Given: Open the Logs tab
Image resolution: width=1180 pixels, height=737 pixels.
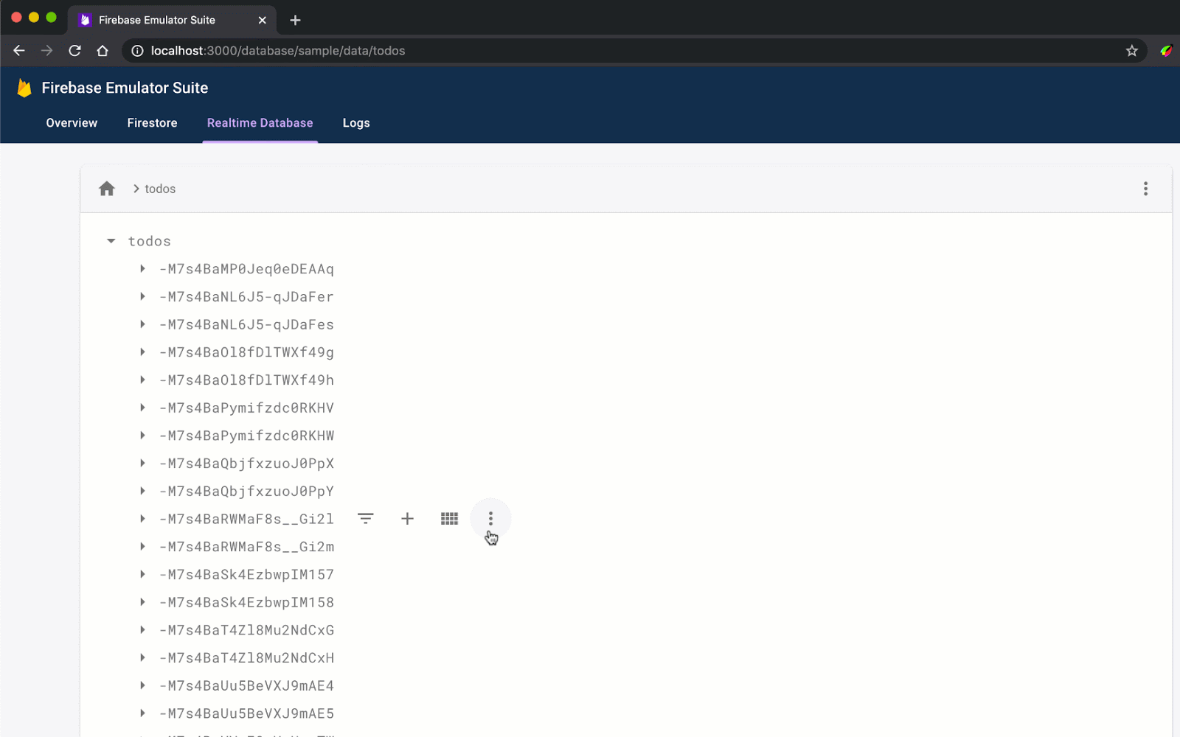Looking at the screenshot, I should 356,123.
